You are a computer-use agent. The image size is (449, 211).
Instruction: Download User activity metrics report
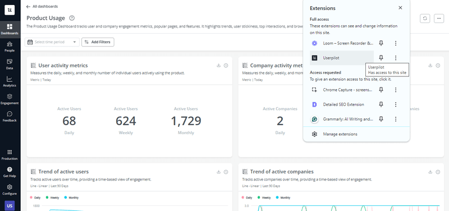click(x=218, y=66)
